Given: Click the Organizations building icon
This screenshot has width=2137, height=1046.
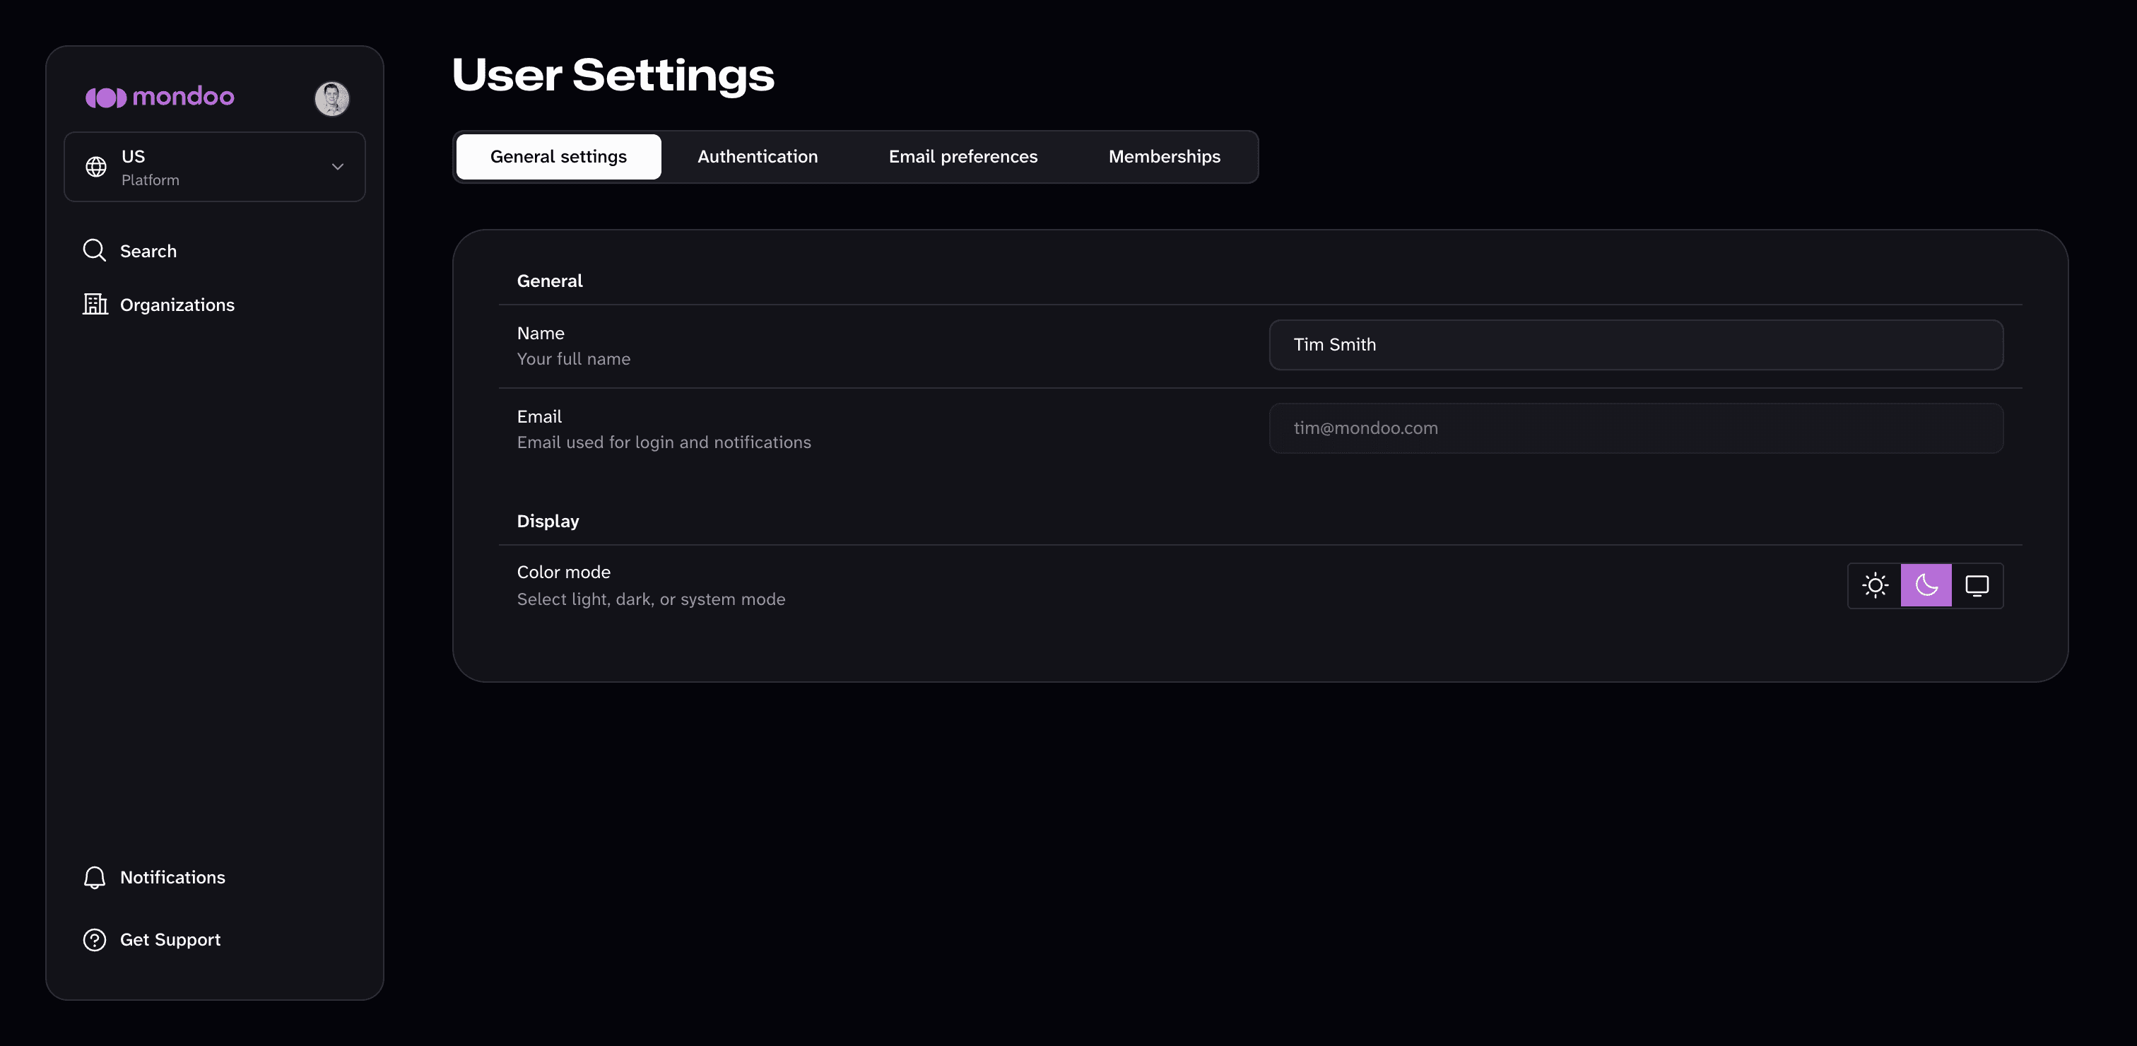Looking at the screenshot, I should (95, 305).
